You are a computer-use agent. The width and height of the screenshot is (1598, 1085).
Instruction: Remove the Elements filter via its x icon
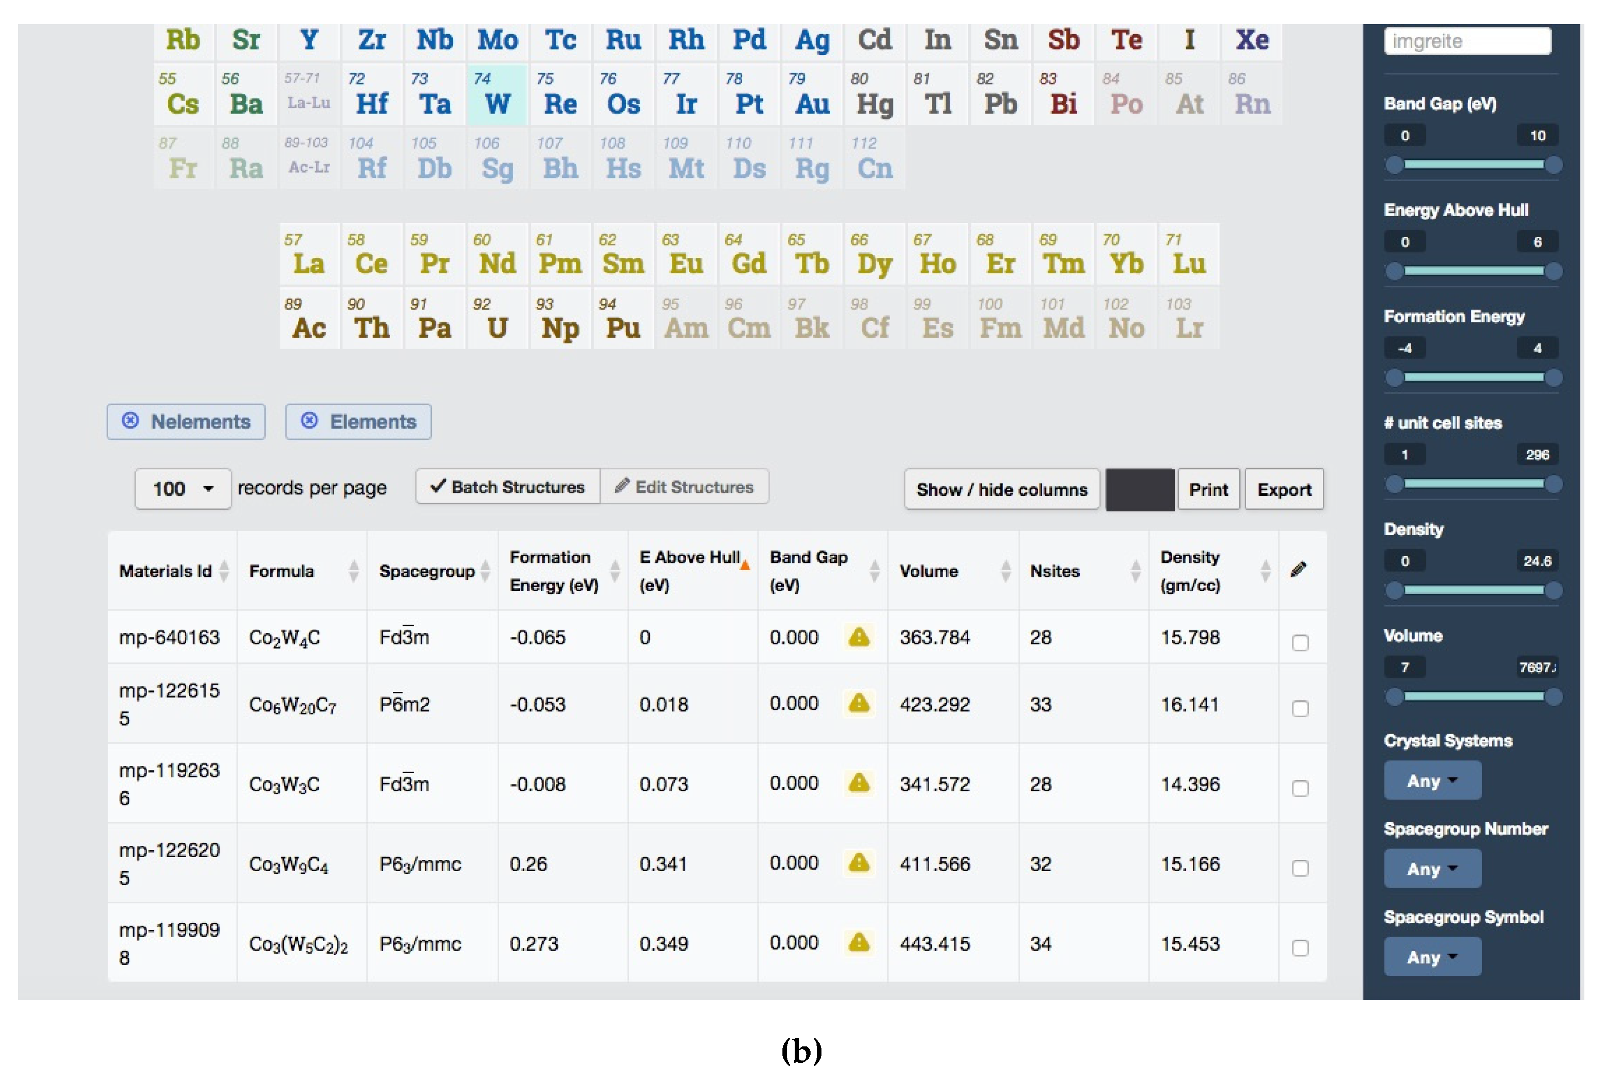[x=309, y=421]
